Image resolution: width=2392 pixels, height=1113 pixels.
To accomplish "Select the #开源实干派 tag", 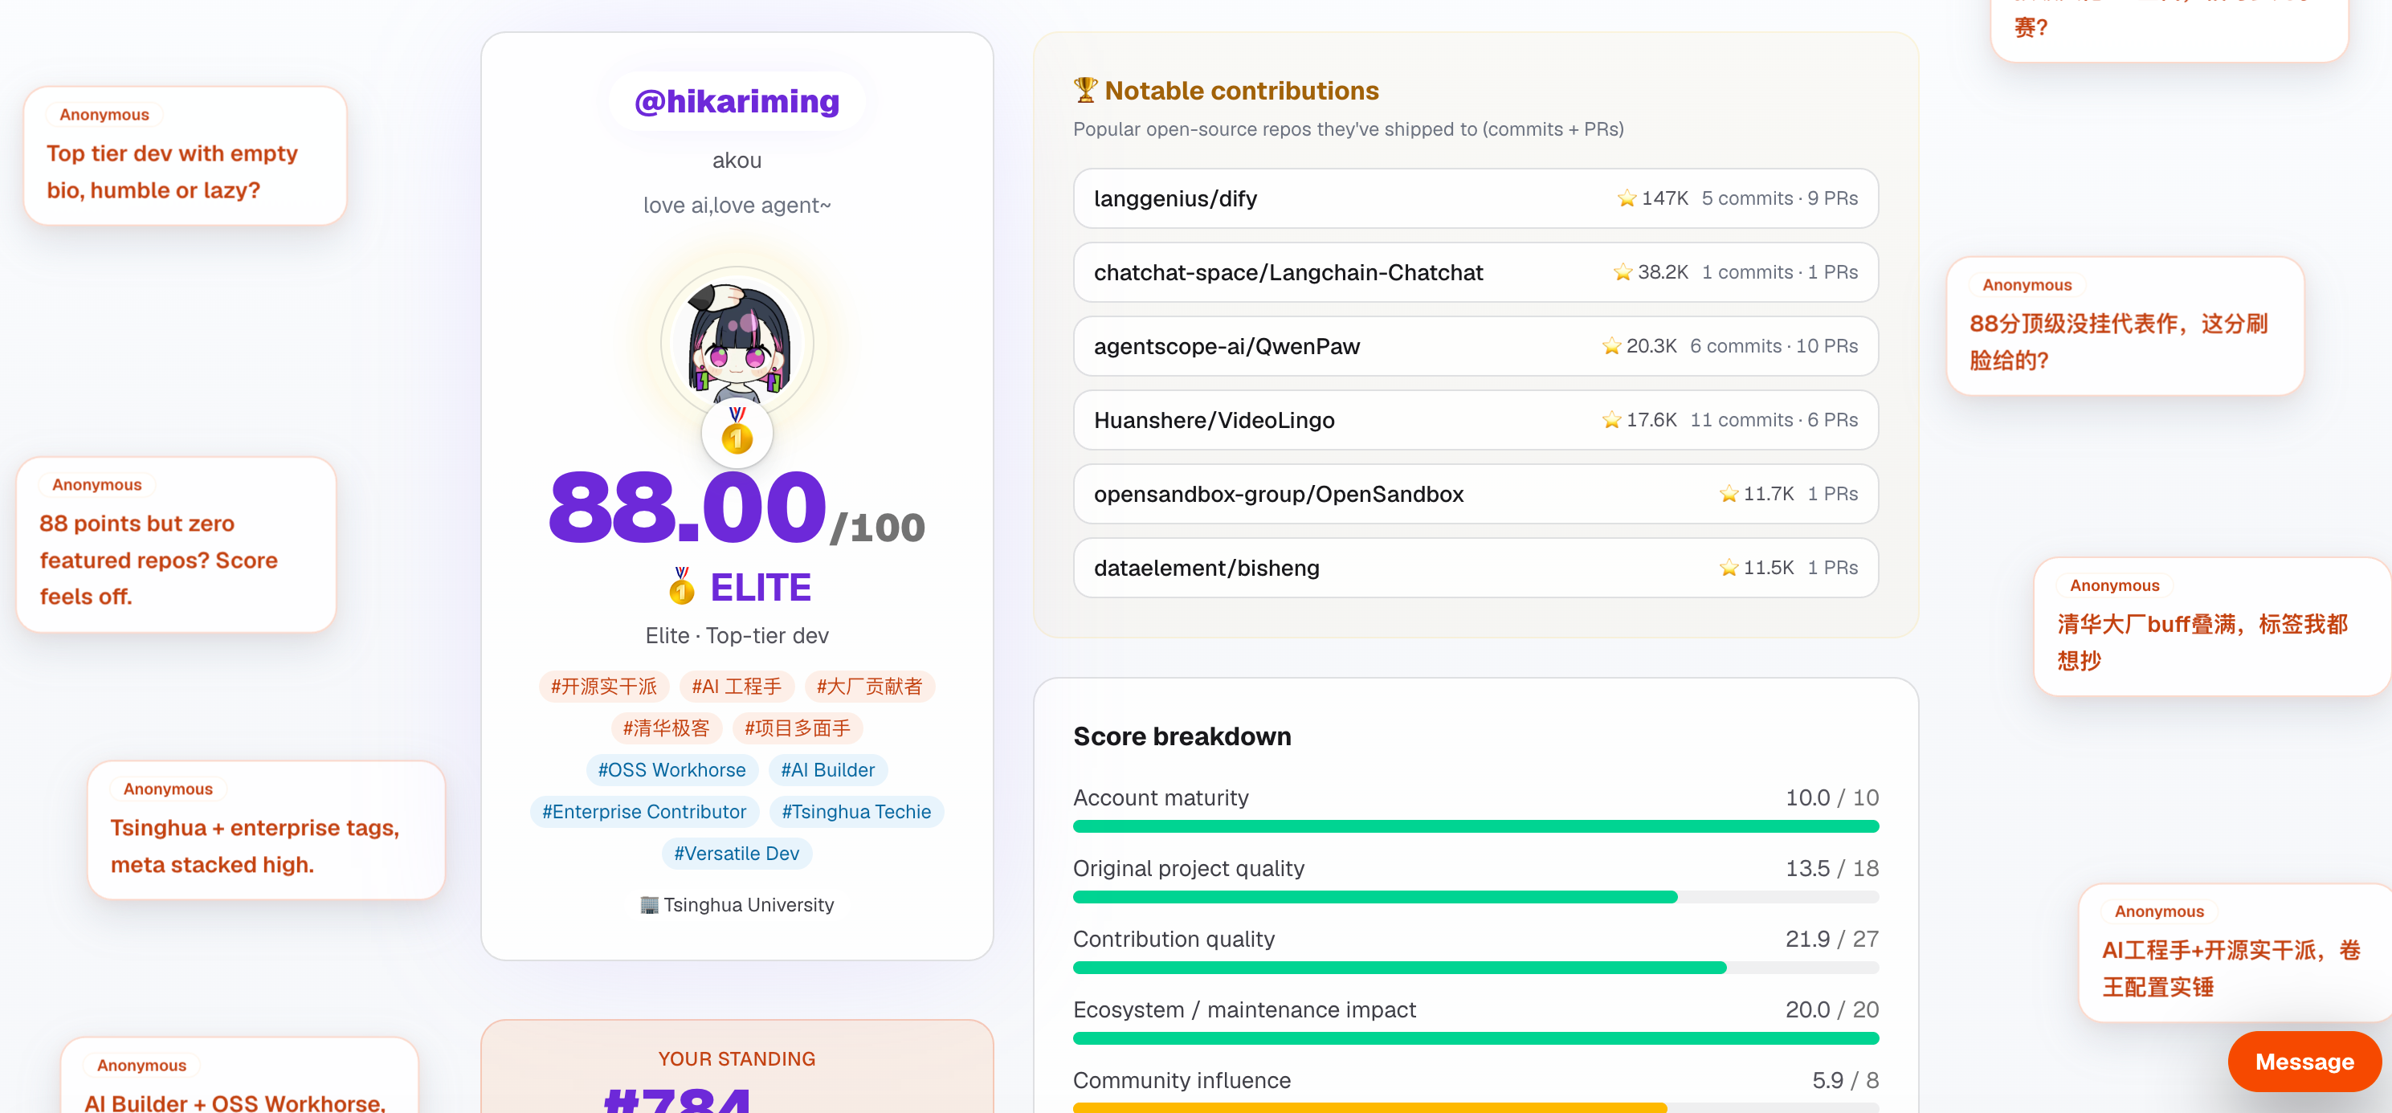I will pos(603,686).
